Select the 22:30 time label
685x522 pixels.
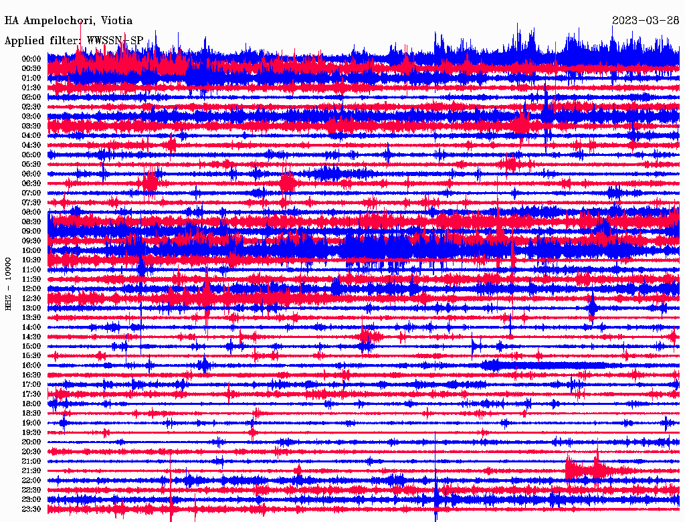click(31, 490)
